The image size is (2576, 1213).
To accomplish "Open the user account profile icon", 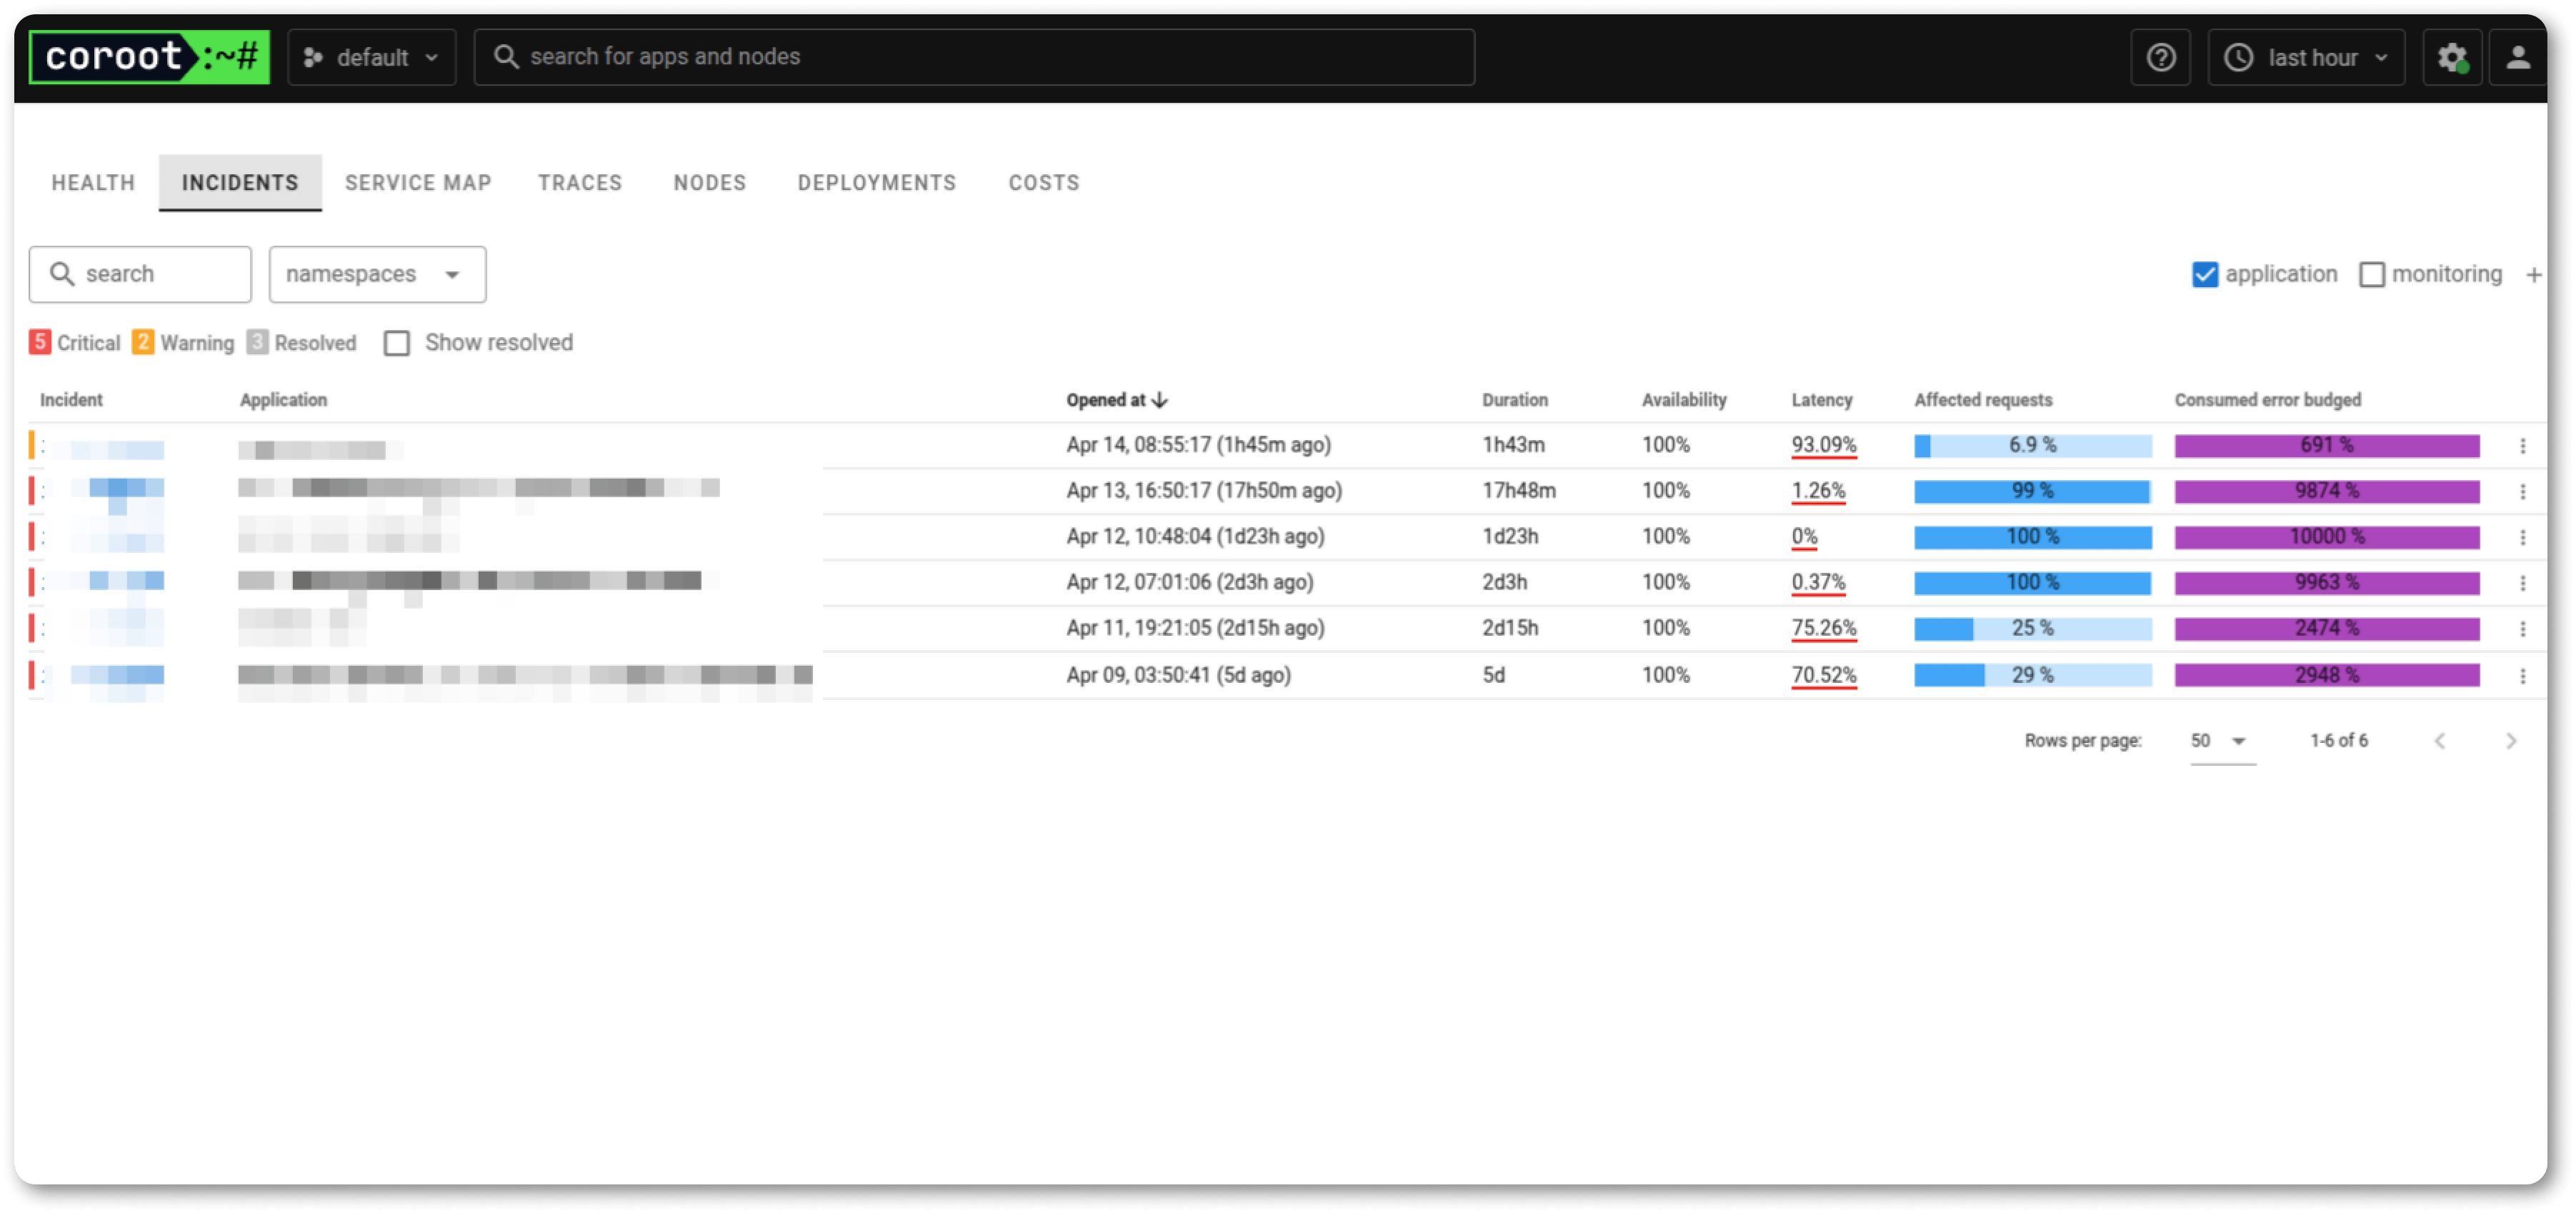I will pos(2518,58).
